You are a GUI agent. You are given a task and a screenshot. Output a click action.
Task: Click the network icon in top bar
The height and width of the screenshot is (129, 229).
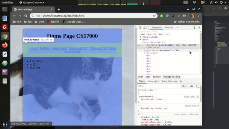pos(211,3)
